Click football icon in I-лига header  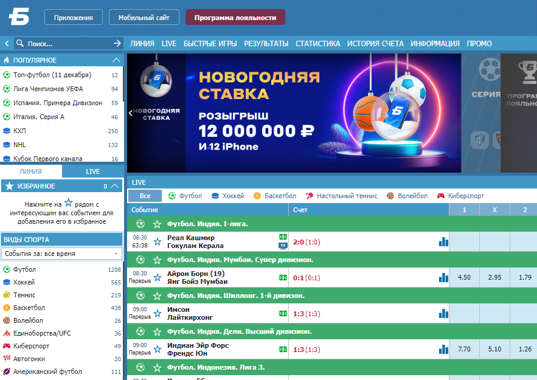(140, 224)
